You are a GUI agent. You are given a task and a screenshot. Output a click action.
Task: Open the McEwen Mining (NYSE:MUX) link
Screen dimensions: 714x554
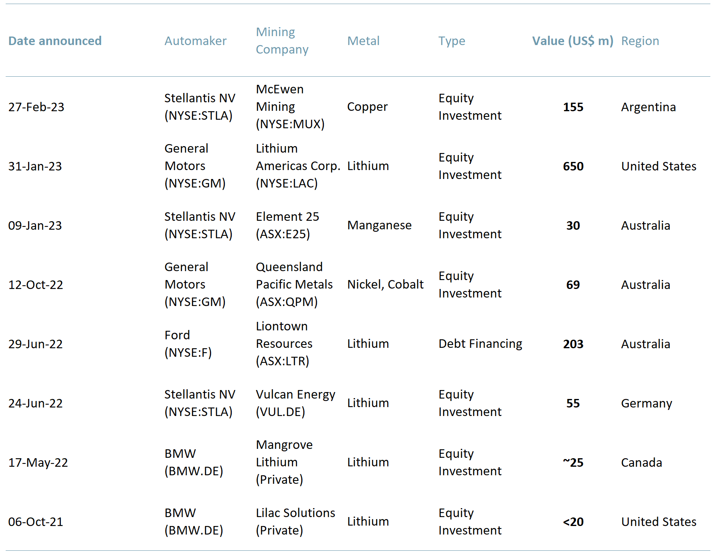290,106
